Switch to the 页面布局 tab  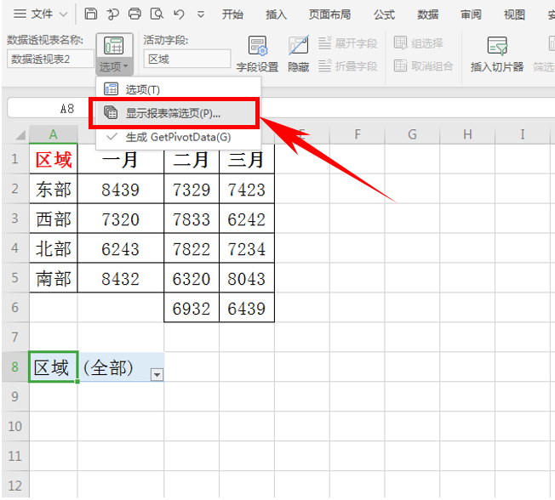point(330,14)
